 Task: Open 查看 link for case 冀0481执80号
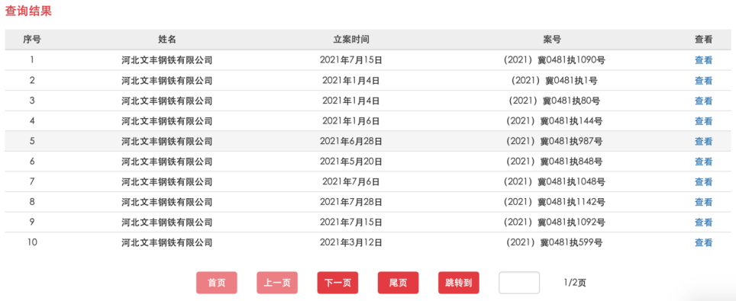tap(703, 101)
